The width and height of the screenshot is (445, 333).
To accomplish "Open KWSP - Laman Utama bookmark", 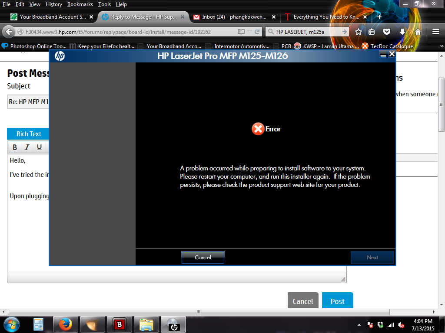I will click(326, 46).
